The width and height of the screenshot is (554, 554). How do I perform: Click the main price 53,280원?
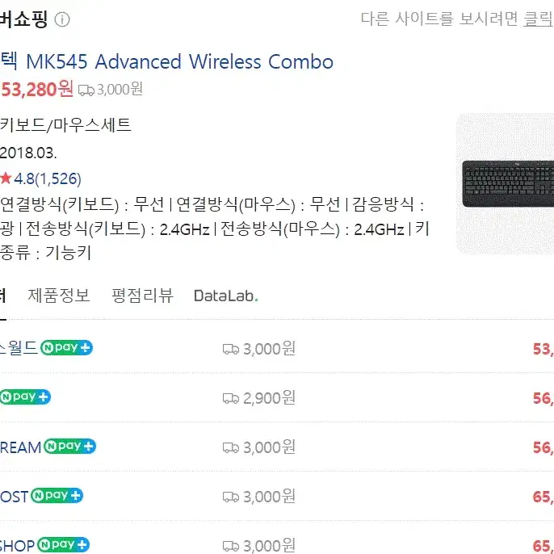point(37,89)
